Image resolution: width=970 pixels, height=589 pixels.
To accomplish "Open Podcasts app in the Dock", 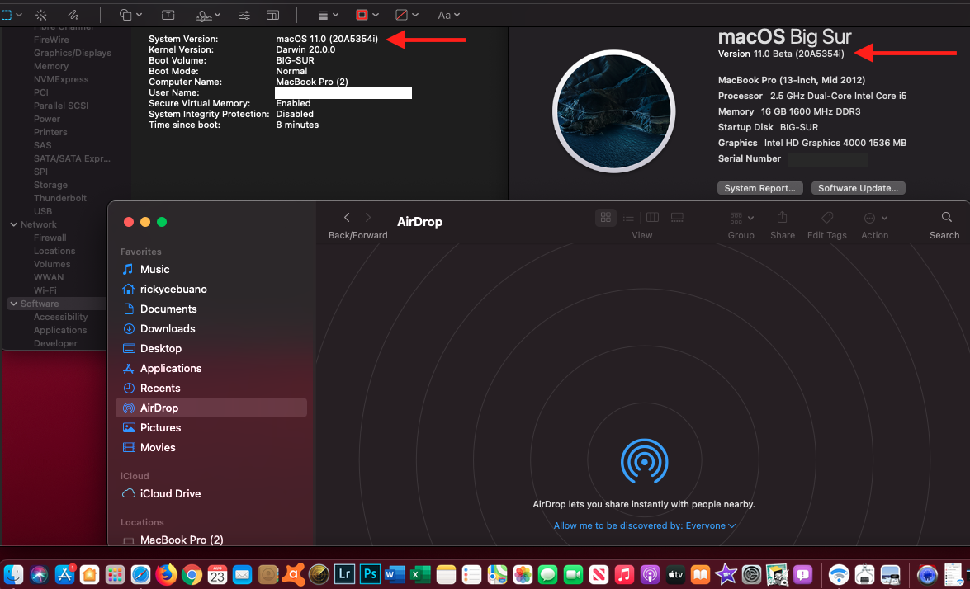I will [650, 574].
